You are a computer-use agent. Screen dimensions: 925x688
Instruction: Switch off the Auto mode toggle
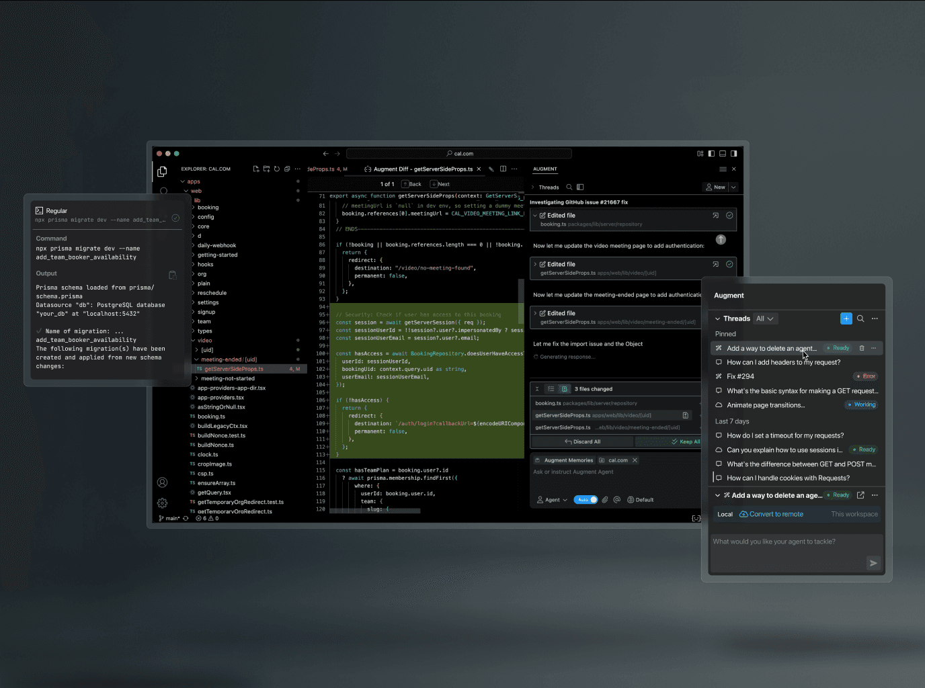[x=586, y=499]
